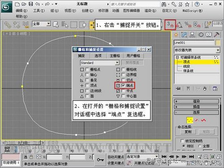Select the Vertex sub-object yellow icon
This screenshot has height=168, width=224.
click(x=190, y=120)
